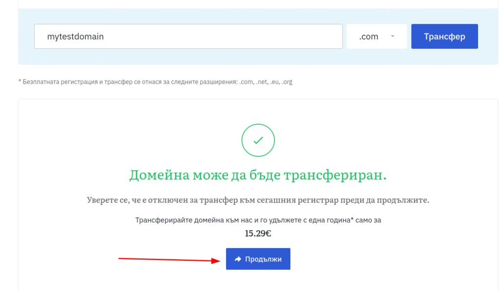The width and height of the screenshot is (499, 291).
Task: Click the sentence starting with Уверете се
Action: point(258,200)
